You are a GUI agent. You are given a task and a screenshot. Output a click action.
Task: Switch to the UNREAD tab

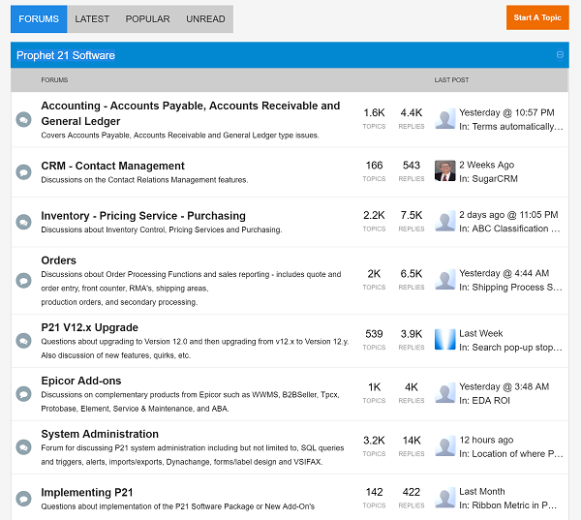point(205,19)
